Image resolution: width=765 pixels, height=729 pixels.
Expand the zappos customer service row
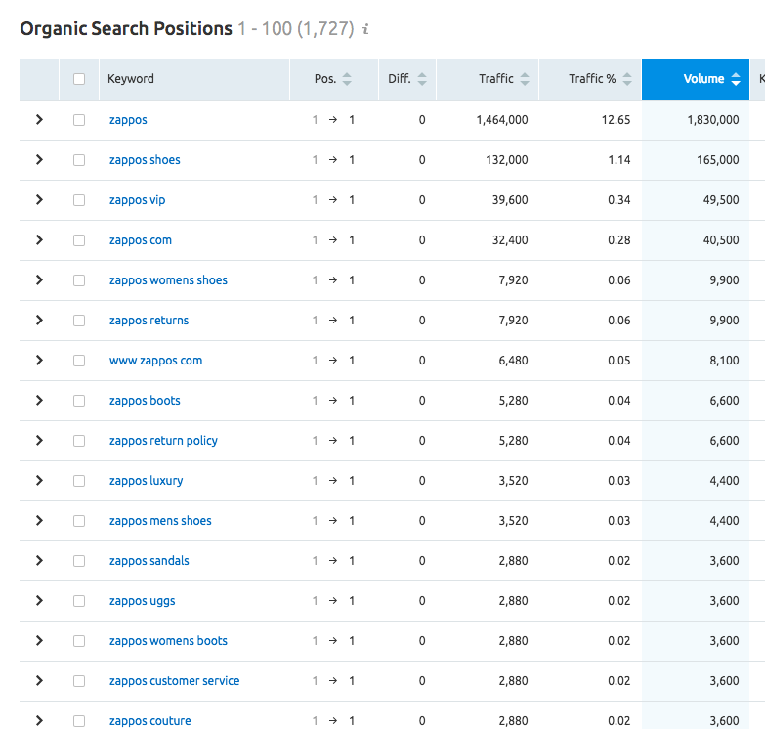point(39,680)
